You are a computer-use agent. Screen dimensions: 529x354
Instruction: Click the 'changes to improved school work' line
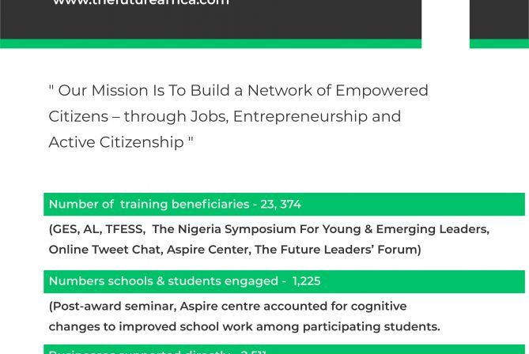(x=244, y=326)
